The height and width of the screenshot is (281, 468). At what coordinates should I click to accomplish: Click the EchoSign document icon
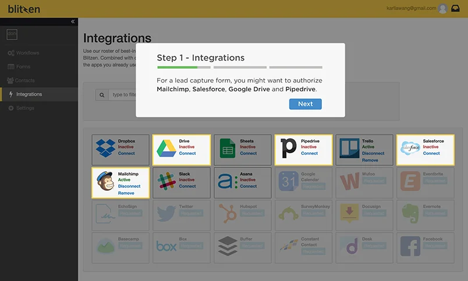[x=105, y=214]
